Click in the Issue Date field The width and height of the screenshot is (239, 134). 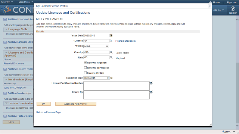pos(96,36)
